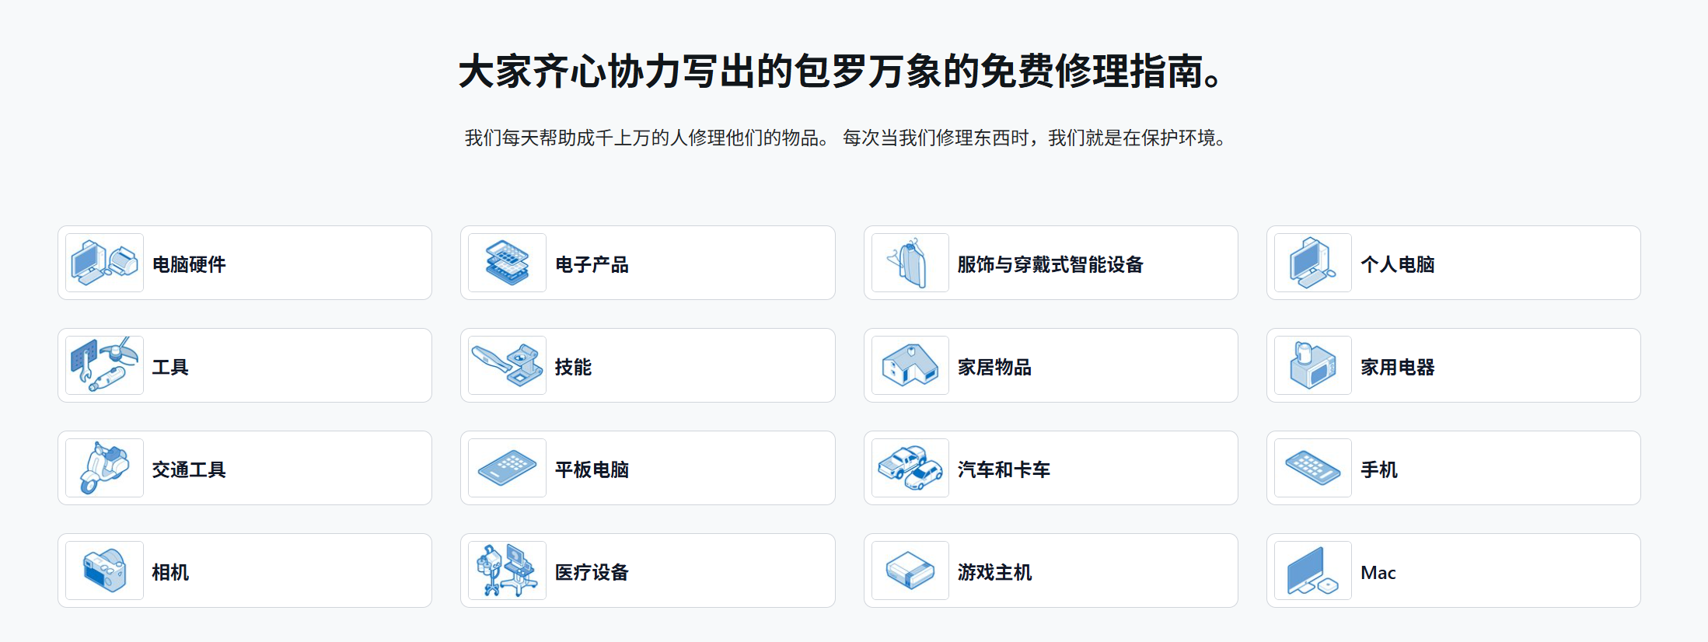Select the Mac iMac icon
The width and height of the screenshot is (1708, 642).
(1313, 570)
